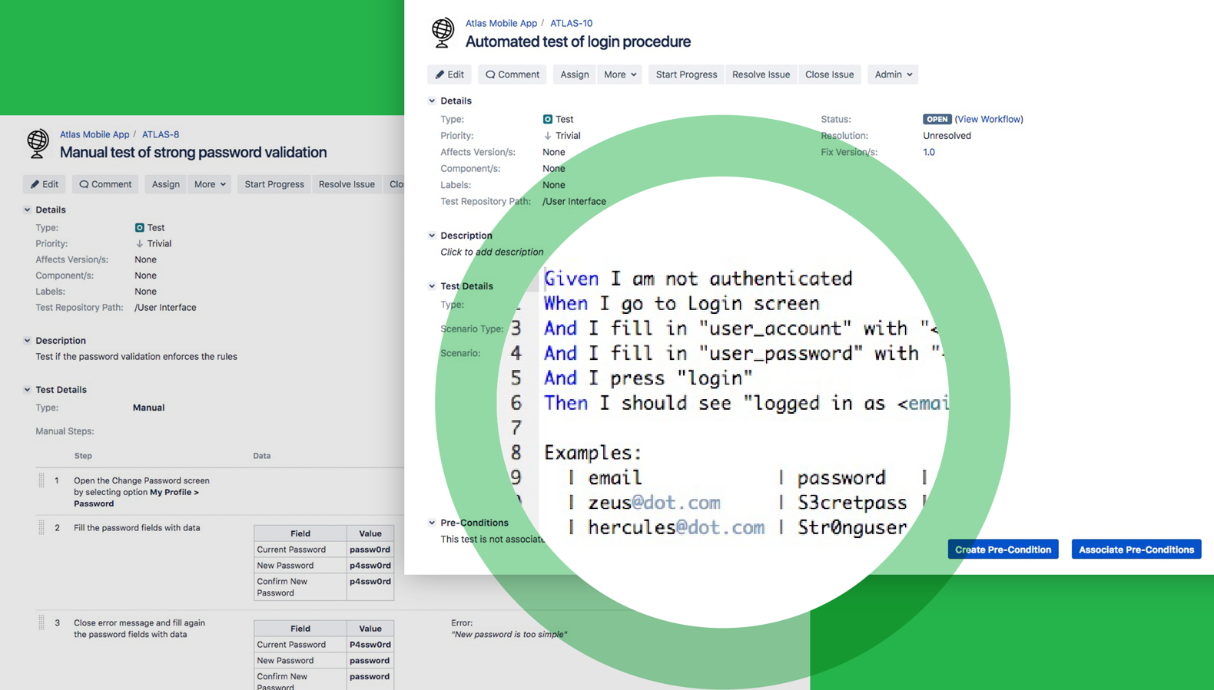Add a Comment on the ATLAS-10 issue
1214x690 pixels.
pyautogui.click(x=512, y=74)
